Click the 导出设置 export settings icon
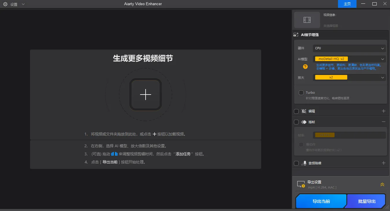390x211 pixels. pyautogui.click(x=301, y=184)
